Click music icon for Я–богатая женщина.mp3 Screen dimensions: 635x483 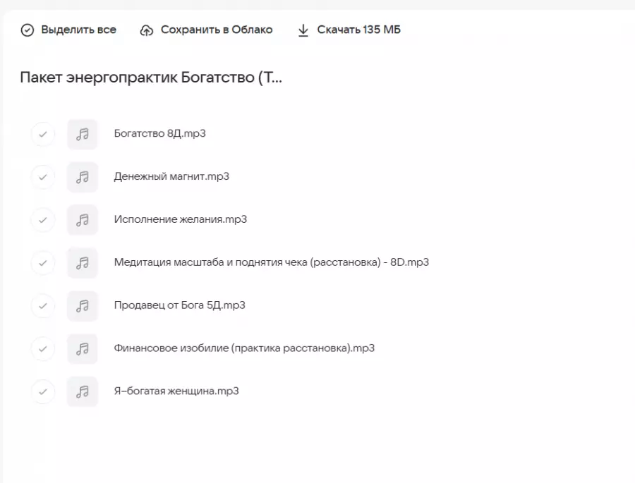[x=83, y=391]
